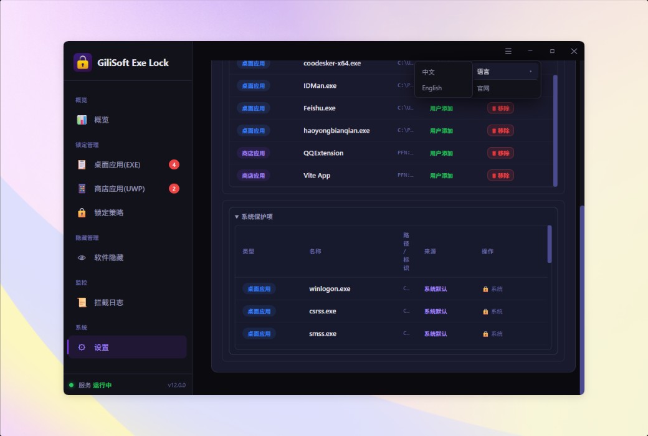Image resolution: width=648 pixels, height=436 pixels.
Task: Click the 路径/标识 column header
Action: [x=406, y=251]
